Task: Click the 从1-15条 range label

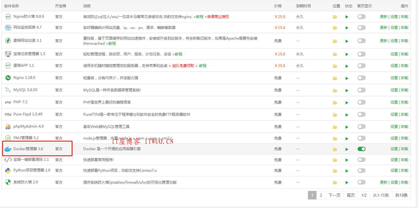Action: (x=381, y=195)
